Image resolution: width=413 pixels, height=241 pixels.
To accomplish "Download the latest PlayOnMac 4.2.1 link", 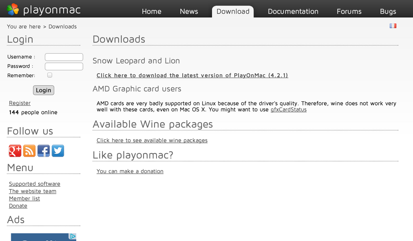I will click(192, 75).
